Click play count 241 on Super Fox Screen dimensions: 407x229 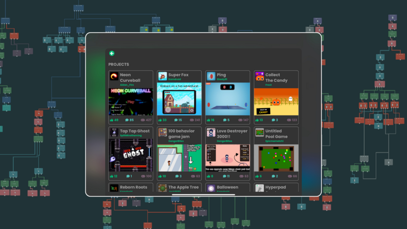point(197,120)
